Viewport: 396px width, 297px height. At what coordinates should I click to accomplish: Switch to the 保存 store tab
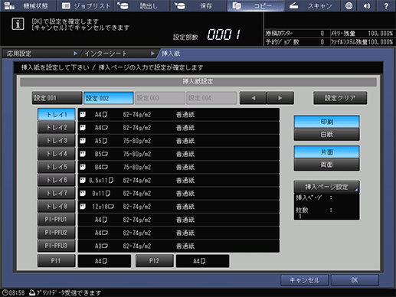[x=198, y=5]
